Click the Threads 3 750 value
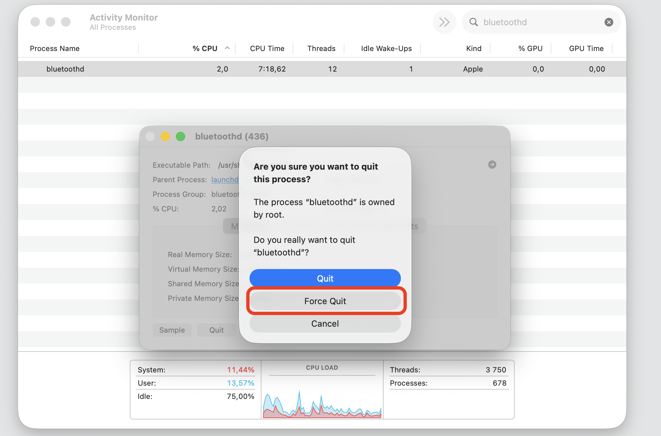The width and height of the screenshot is (661, 436). pos(496,370)
